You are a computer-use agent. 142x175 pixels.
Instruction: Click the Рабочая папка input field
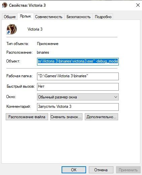(x=78, y=76)
